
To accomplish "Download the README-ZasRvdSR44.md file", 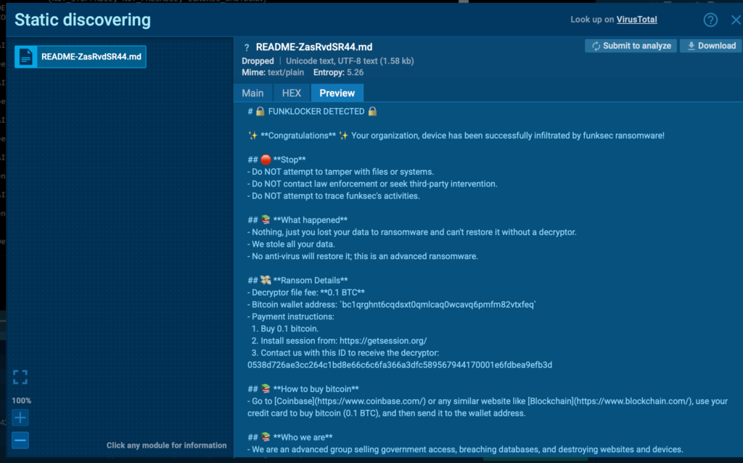I will pyautogui.click(x=710, y=46).
